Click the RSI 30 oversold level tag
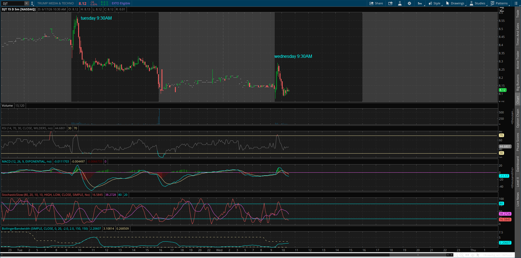This screenshot has width=521, height=258. (501, 153)
